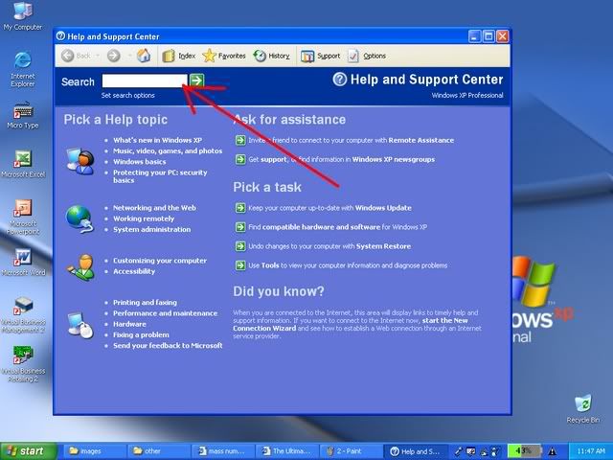Image resolution: width=613 pixels, height=460 pixels.
Task: Click start the New Connection Wizard link
Action: [x=351, y=324]
